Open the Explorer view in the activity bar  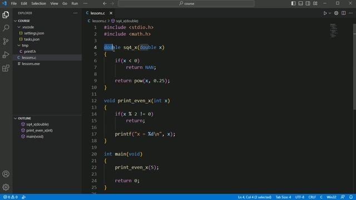click(x=6, y=15)
